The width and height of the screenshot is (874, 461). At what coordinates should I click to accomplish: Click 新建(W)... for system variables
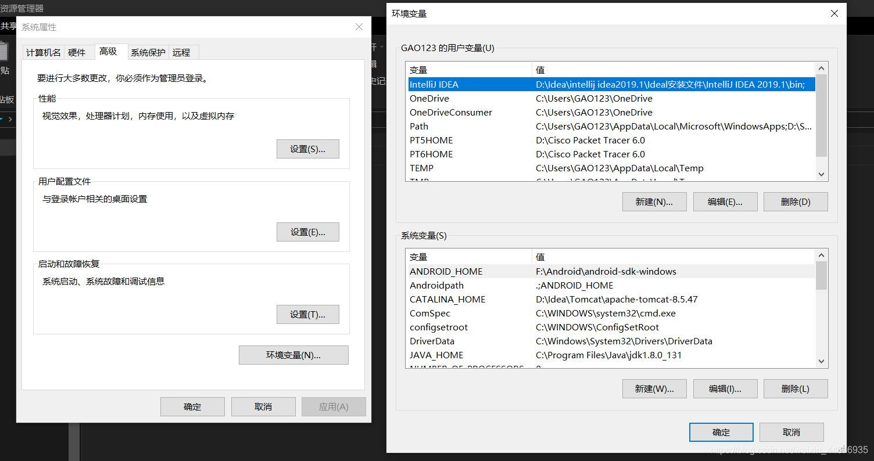pos(654,388)
